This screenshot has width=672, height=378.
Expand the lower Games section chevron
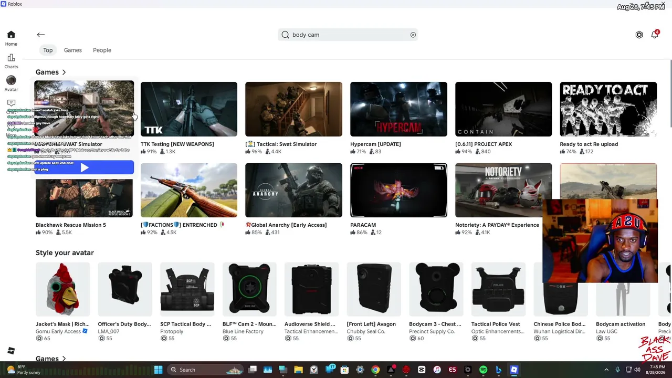pyautogui.click(x=64, y=359)
